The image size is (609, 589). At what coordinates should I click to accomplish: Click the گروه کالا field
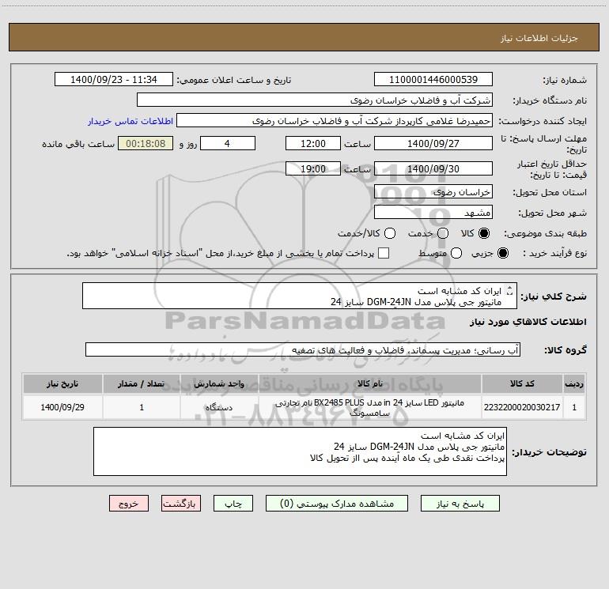[x=303, y=349]
